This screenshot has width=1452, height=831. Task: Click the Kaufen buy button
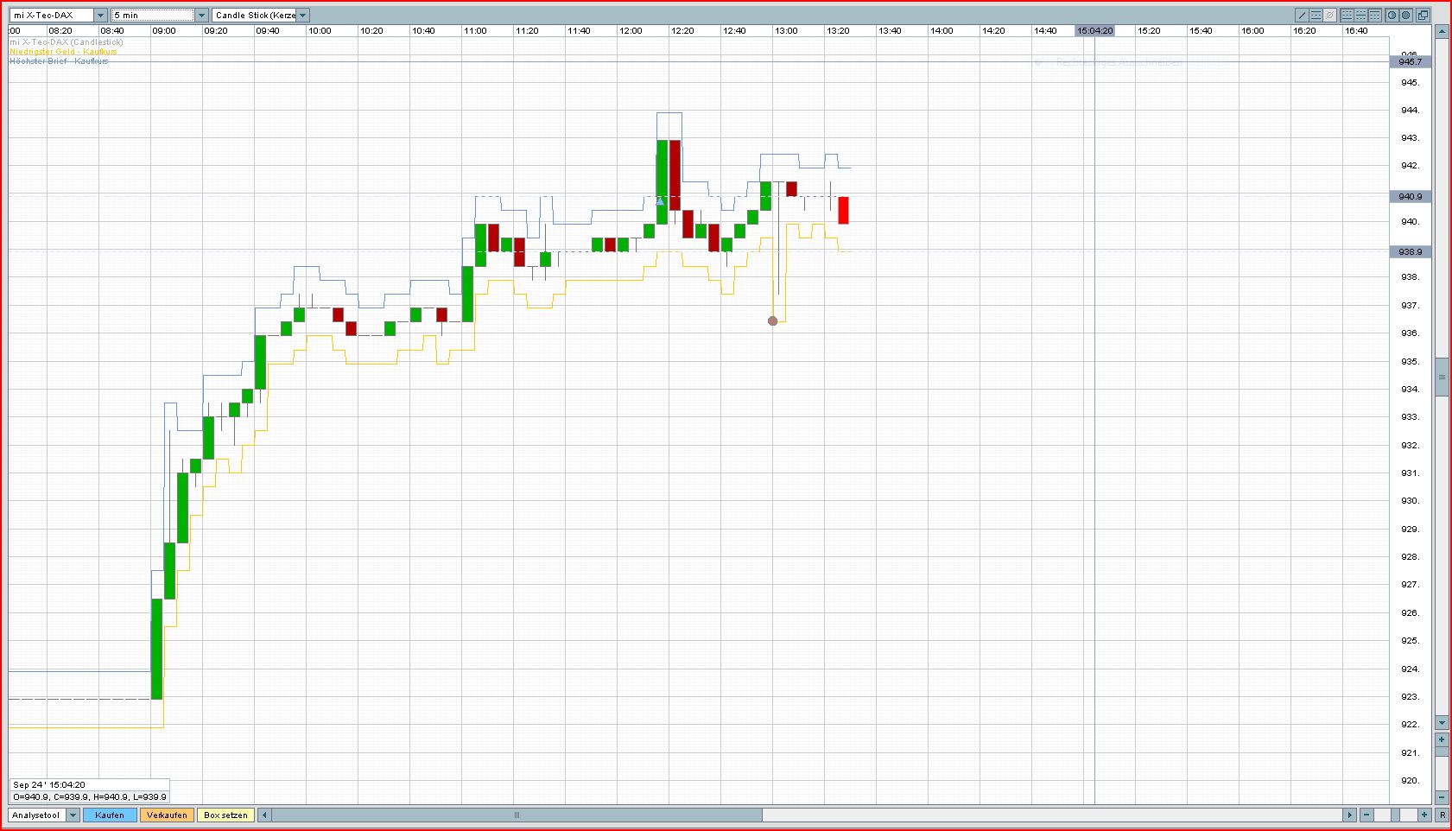coord(110,815)
